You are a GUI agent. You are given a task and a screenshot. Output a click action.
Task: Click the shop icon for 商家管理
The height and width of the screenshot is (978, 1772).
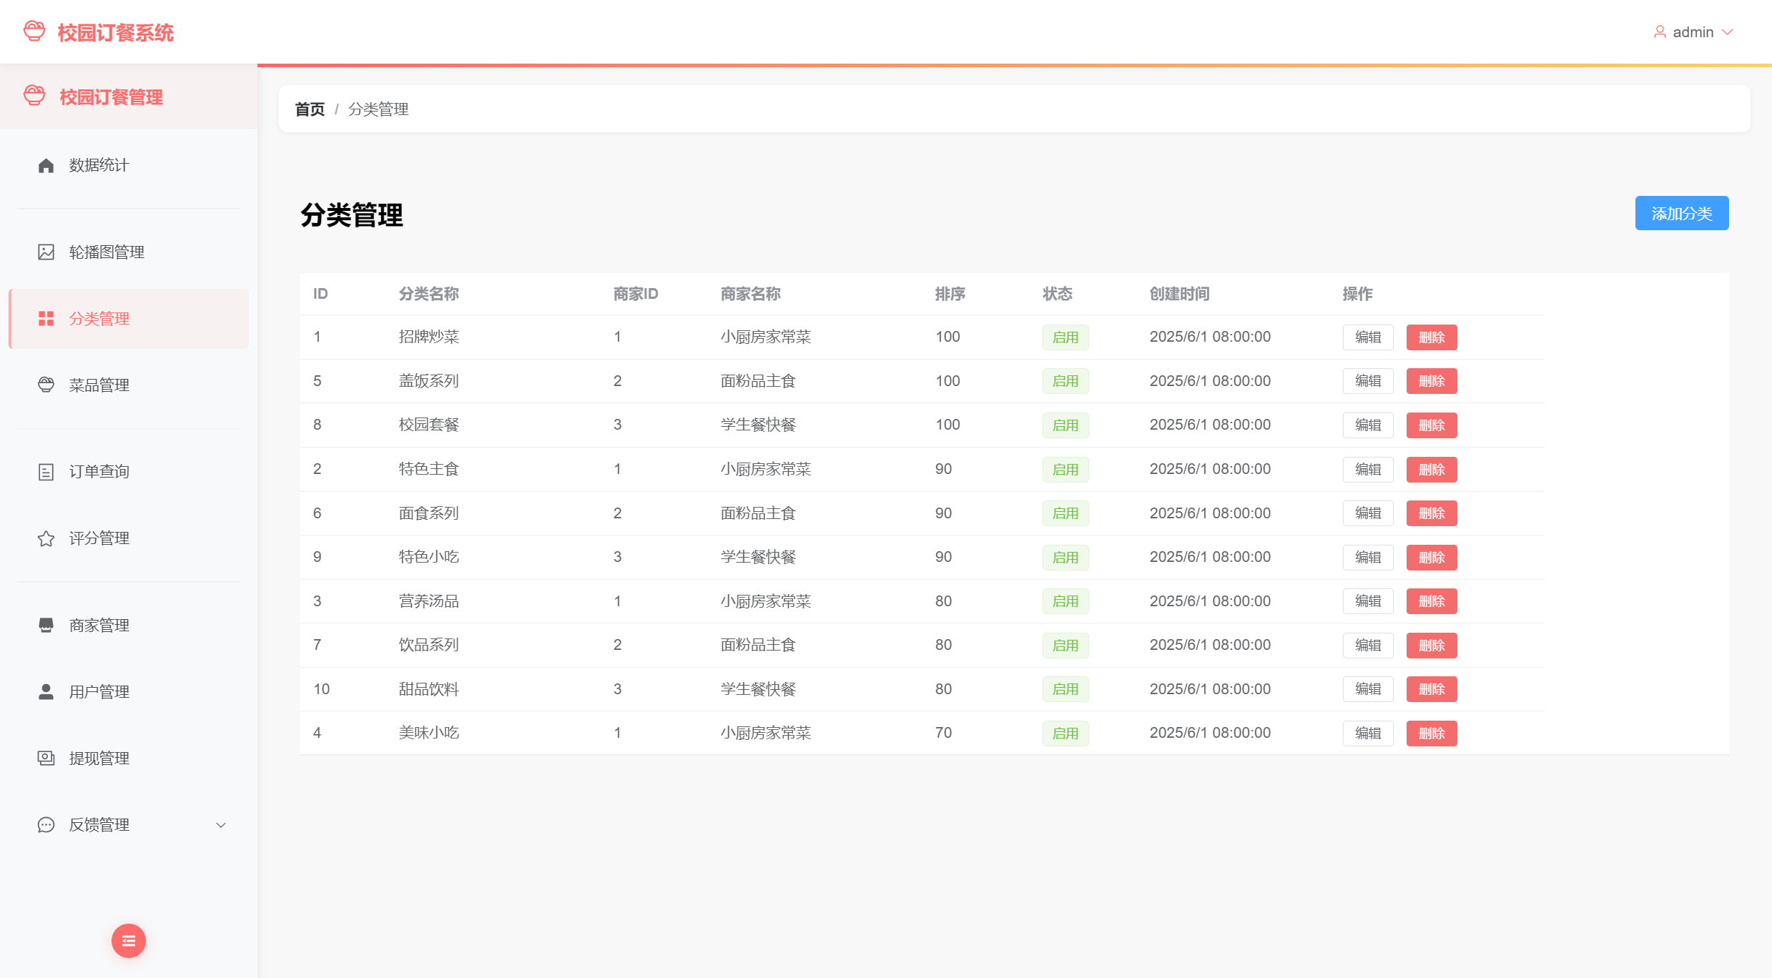(46, 626)
